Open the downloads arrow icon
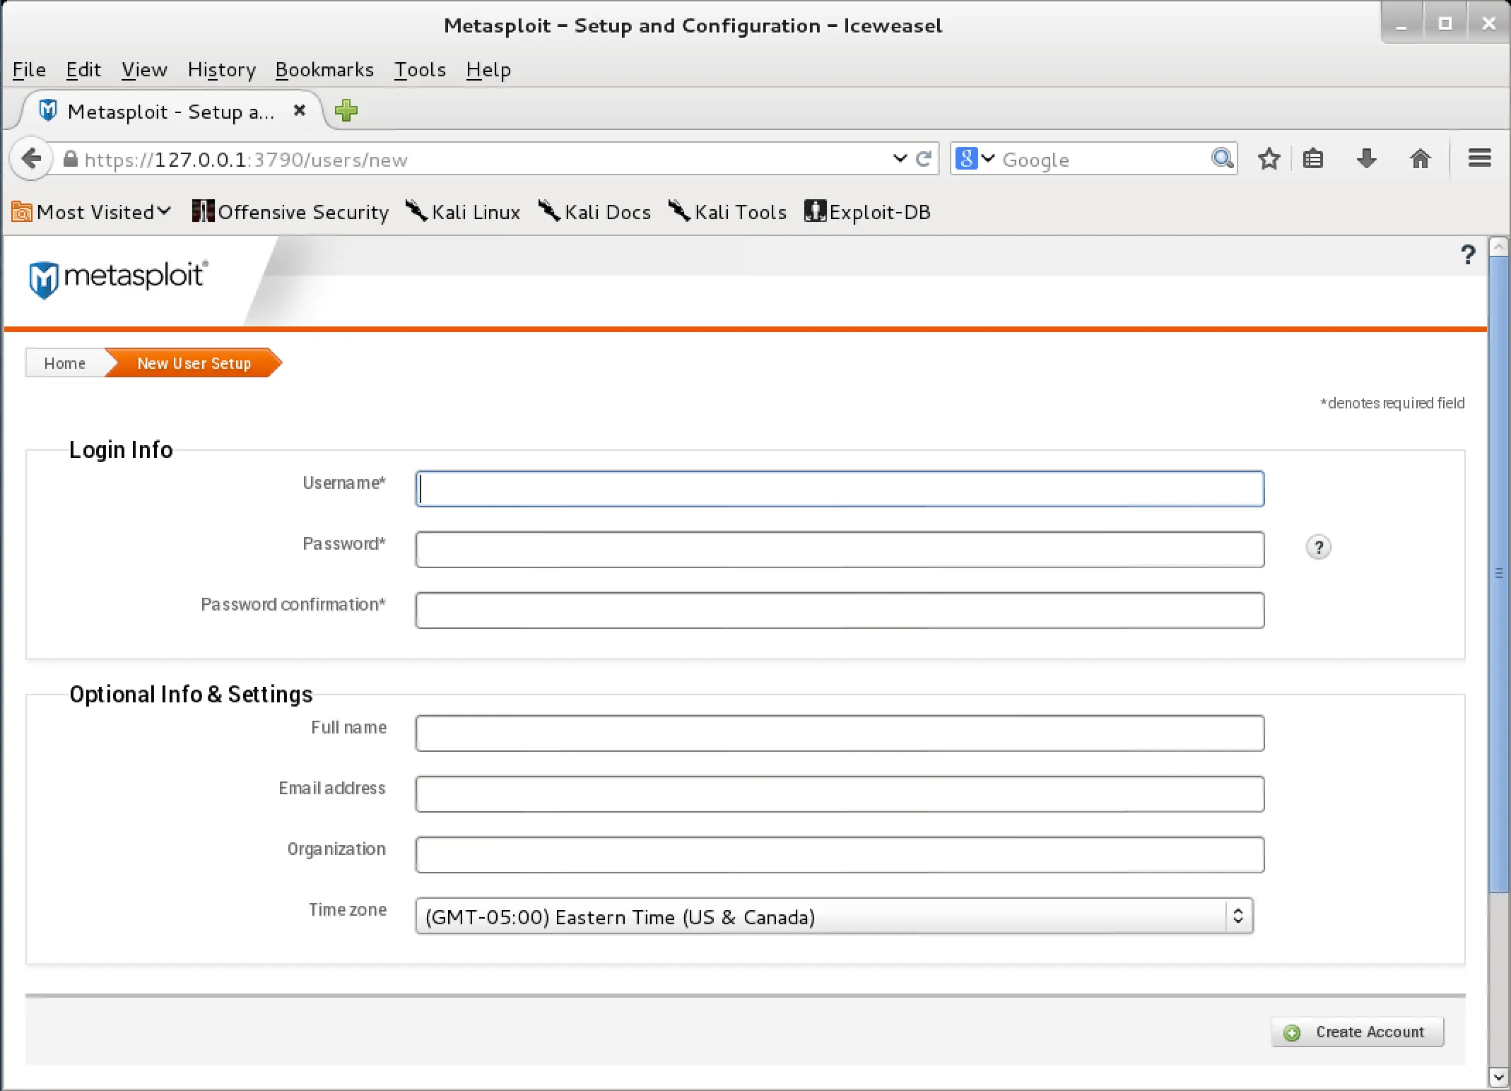1511x1091 pixels. click(1366, 159)
